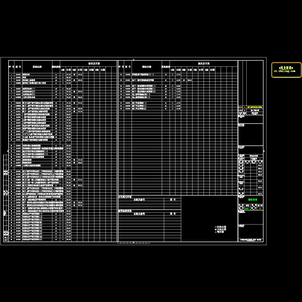Select '空调机房平剖面详图(十一)' in the right table
302x302 pixels.
click(x=143, y=74)
